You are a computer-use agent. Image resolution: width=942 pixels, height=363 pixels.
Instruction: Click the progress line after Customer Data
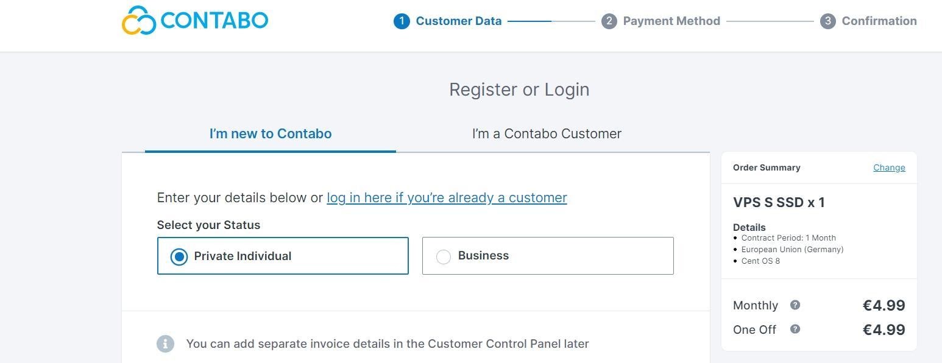click(551, 21)
